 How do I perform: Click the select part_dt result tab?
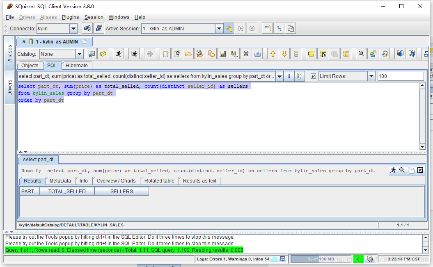coord(39,160)
